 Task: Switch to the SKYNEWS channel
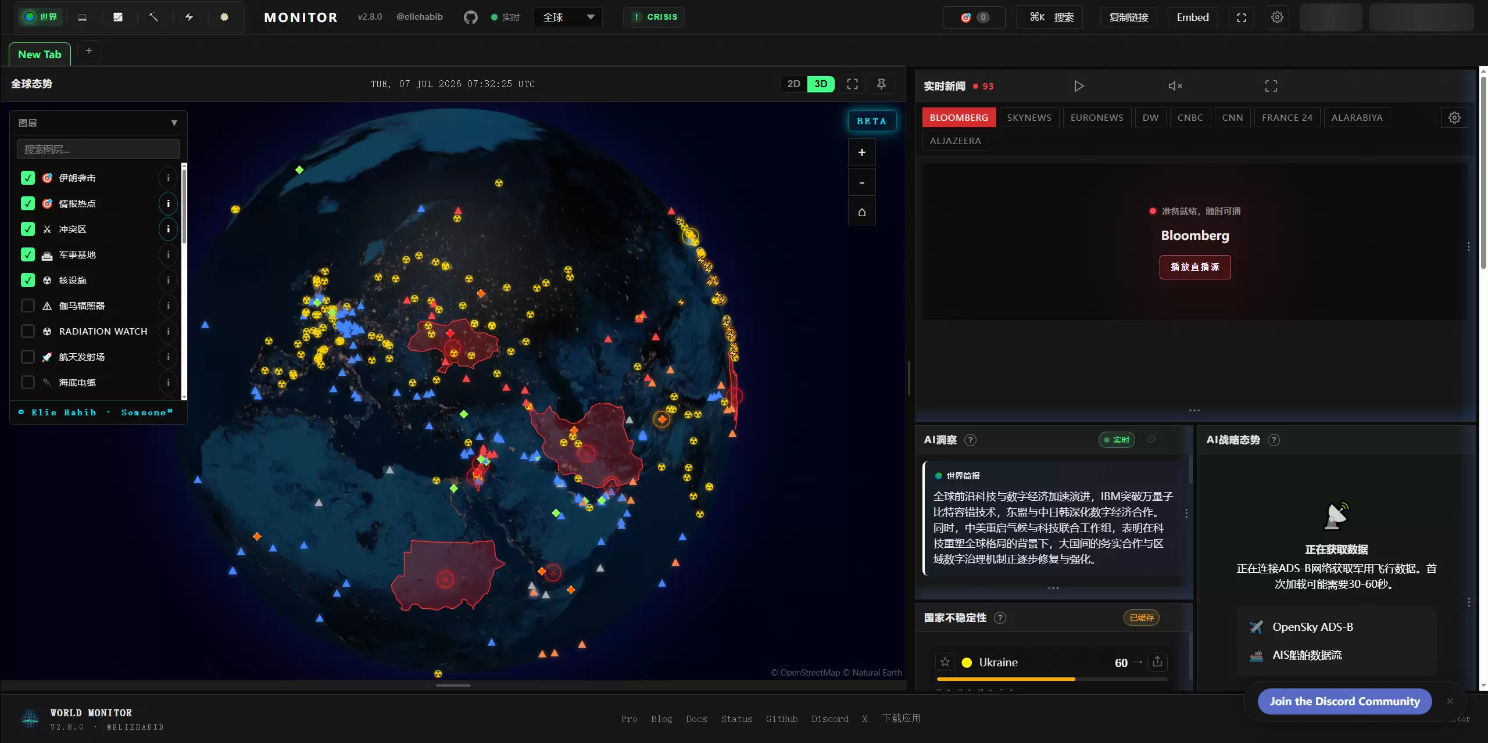[1029, 118]
